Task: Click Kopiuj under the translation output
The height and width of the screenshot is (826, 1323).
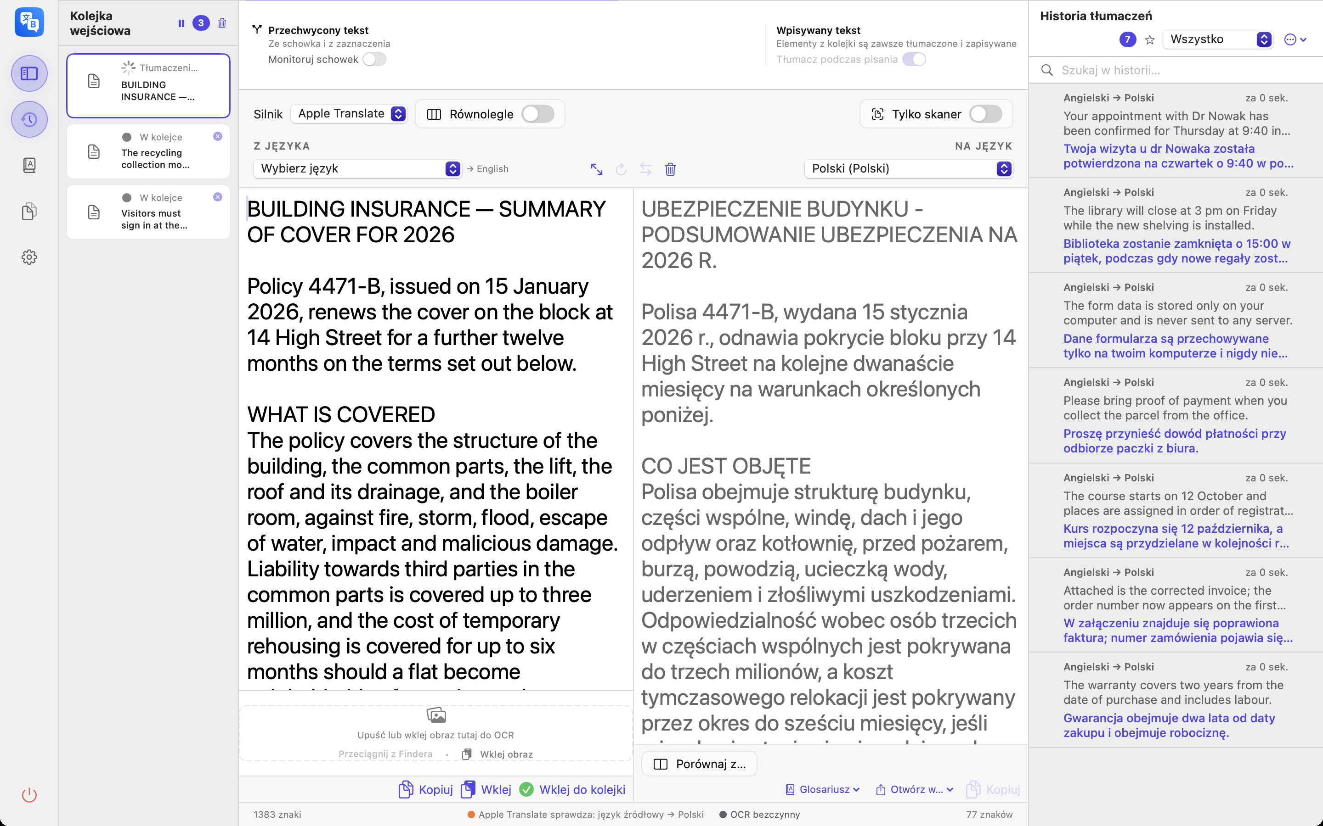Action: (x=993, y=789)
